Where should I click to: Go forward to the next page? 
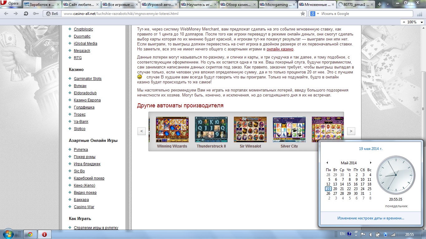(x=16, y=14)
